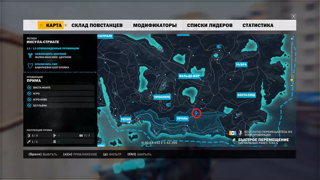
Task: Click the weapon part icon showing 1 / 1
Action: [29, 142]
